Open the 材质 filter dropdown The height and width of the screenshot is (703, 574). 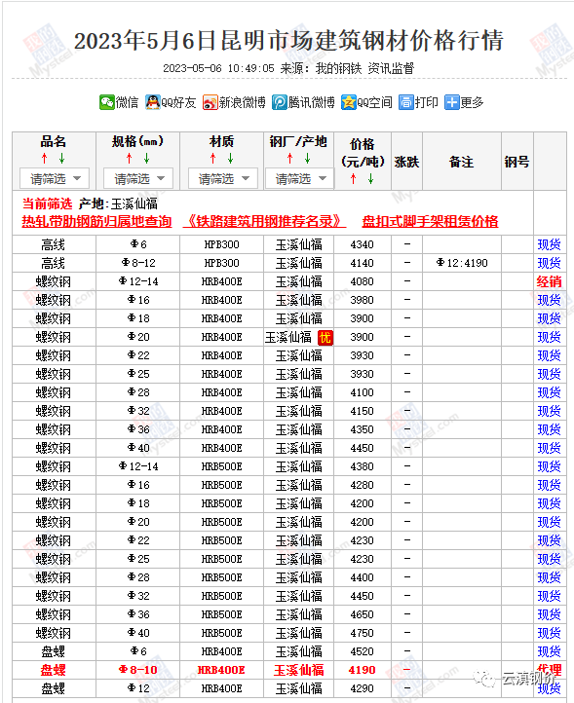click(x=223, y=178)
